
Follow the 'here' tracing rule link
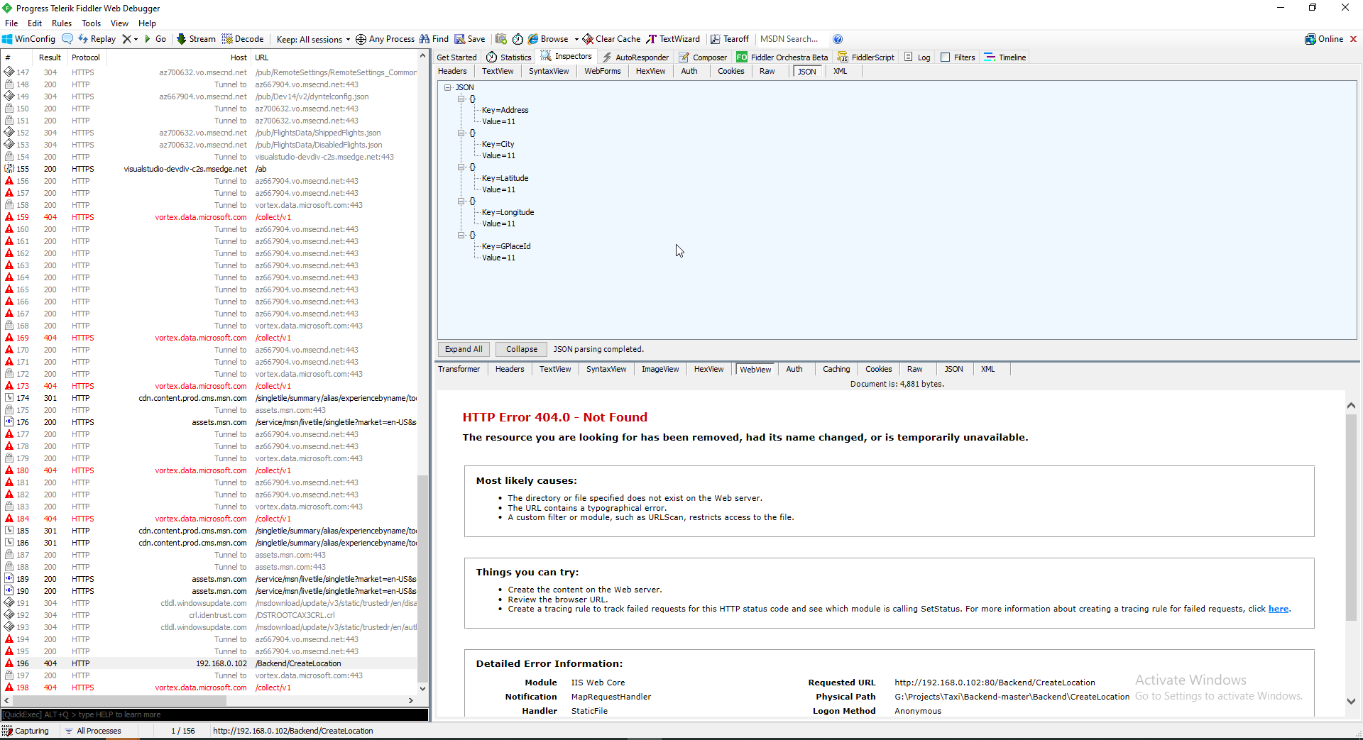(1279, 609)
